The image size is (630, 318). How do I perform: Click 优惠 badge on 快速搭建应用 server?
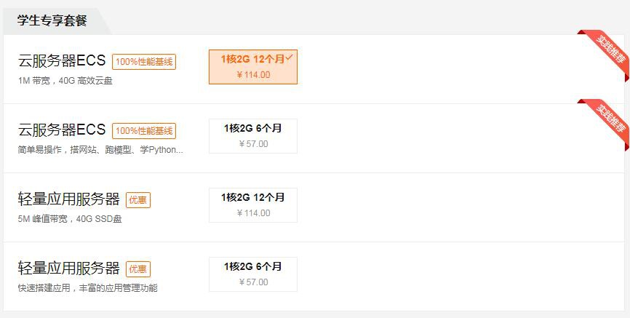click(x=138, y=269)
